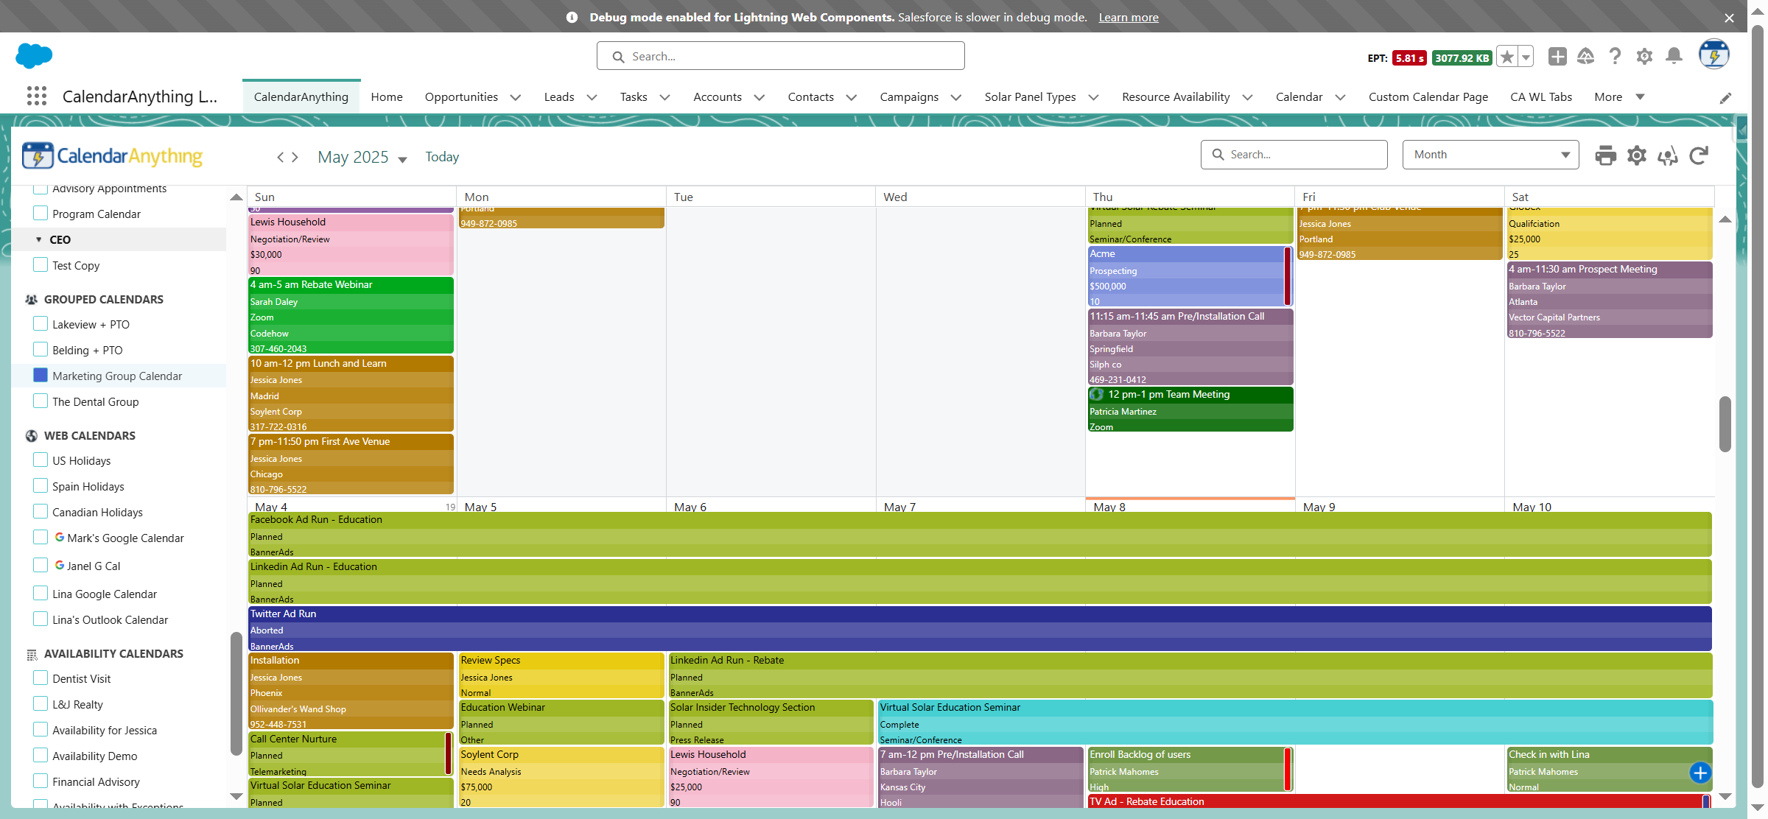The width and height of the screenshot is (1768, 819).
Task: Open the App Launcher grid icon
Action: tap(36, 96)
